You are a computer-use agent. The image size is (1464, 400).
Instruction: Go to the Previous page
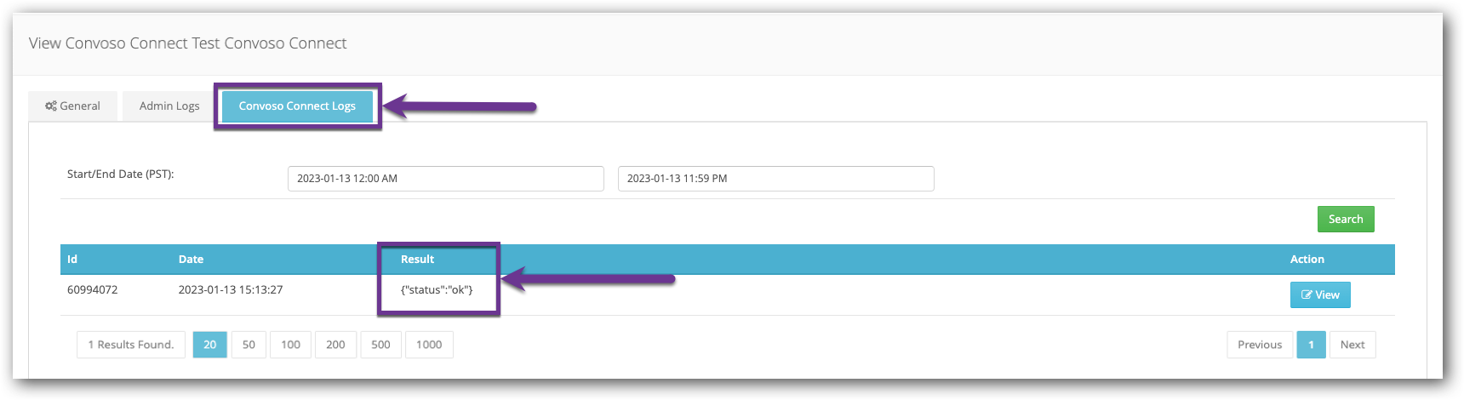pyautogui.click(x=1259, y=345)
